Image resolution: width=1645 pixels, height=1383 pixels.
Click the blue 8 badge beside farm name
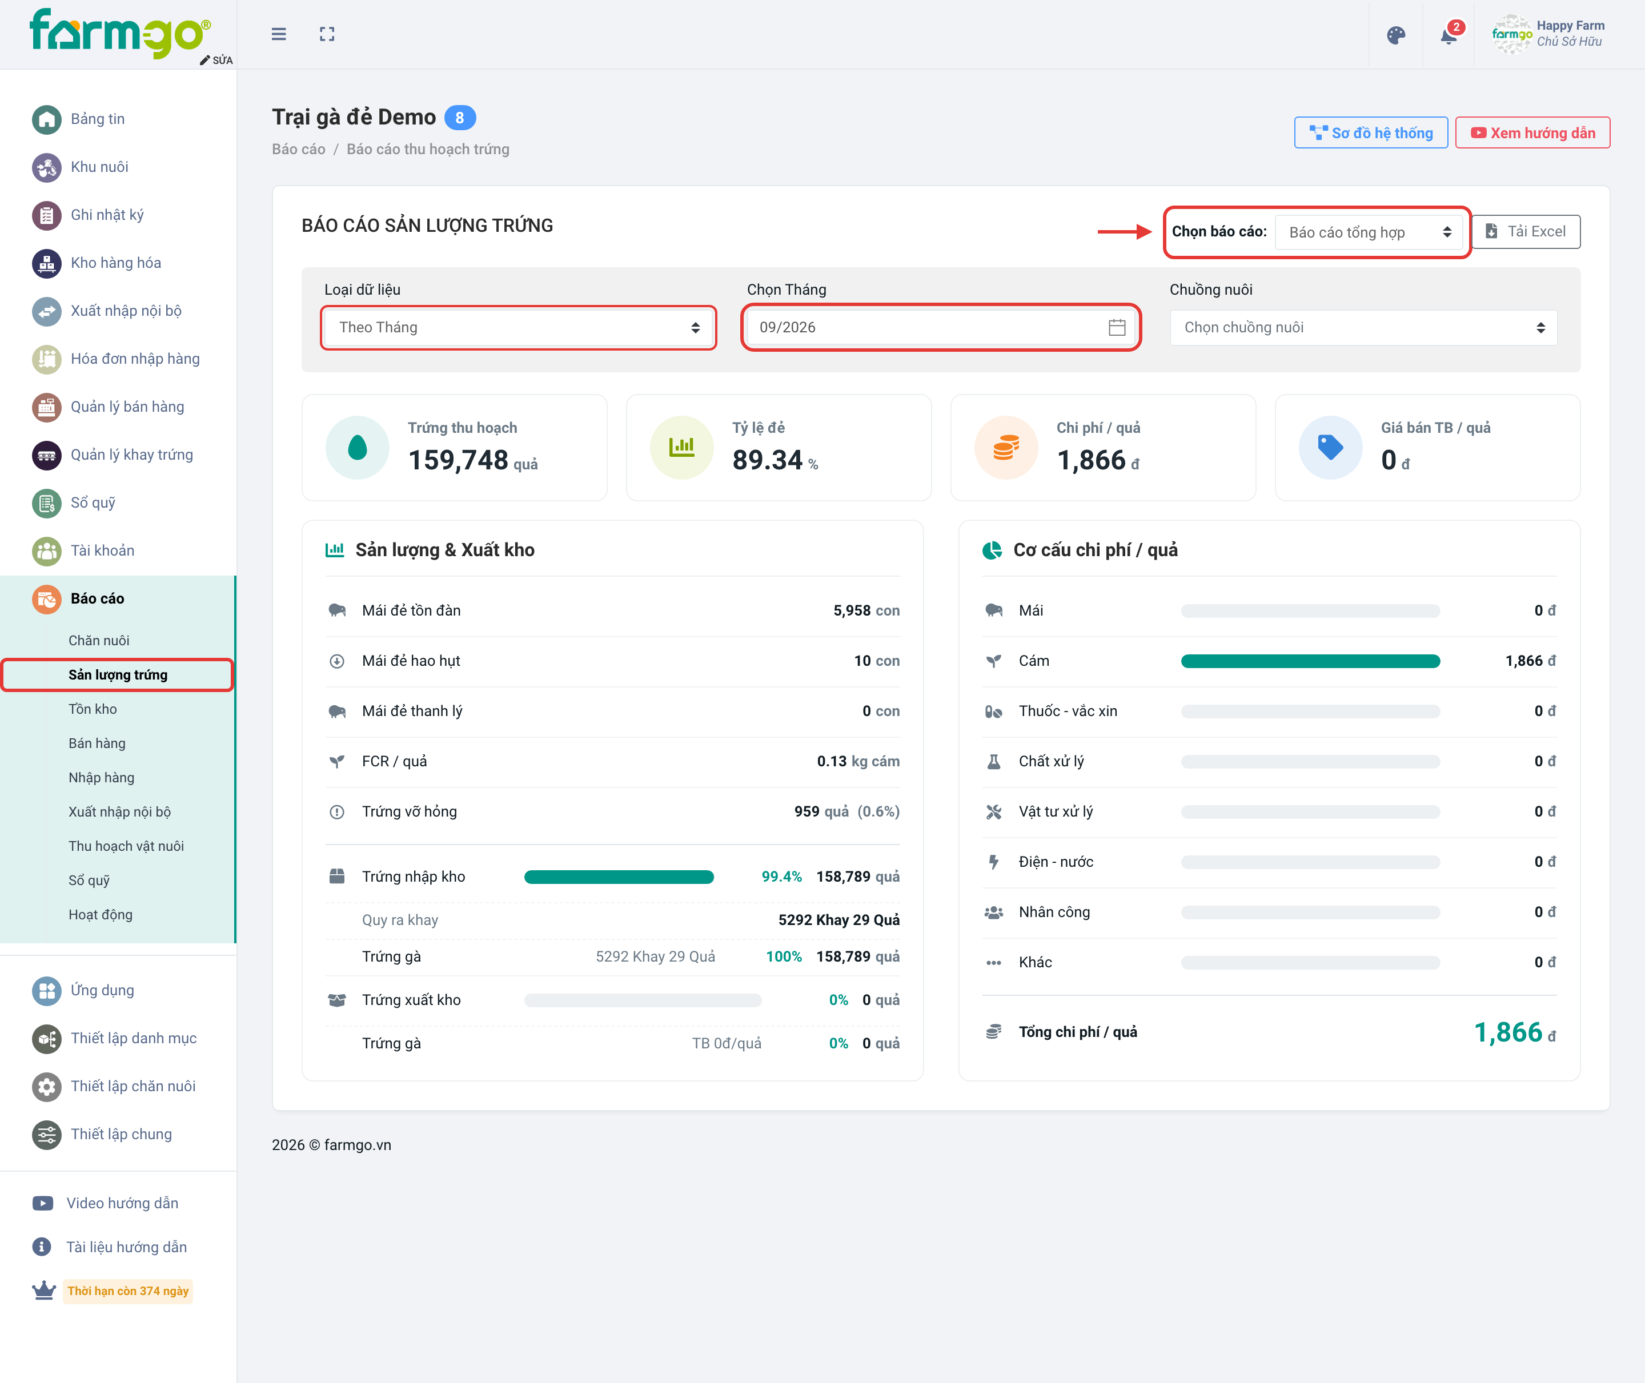[459, 118]
